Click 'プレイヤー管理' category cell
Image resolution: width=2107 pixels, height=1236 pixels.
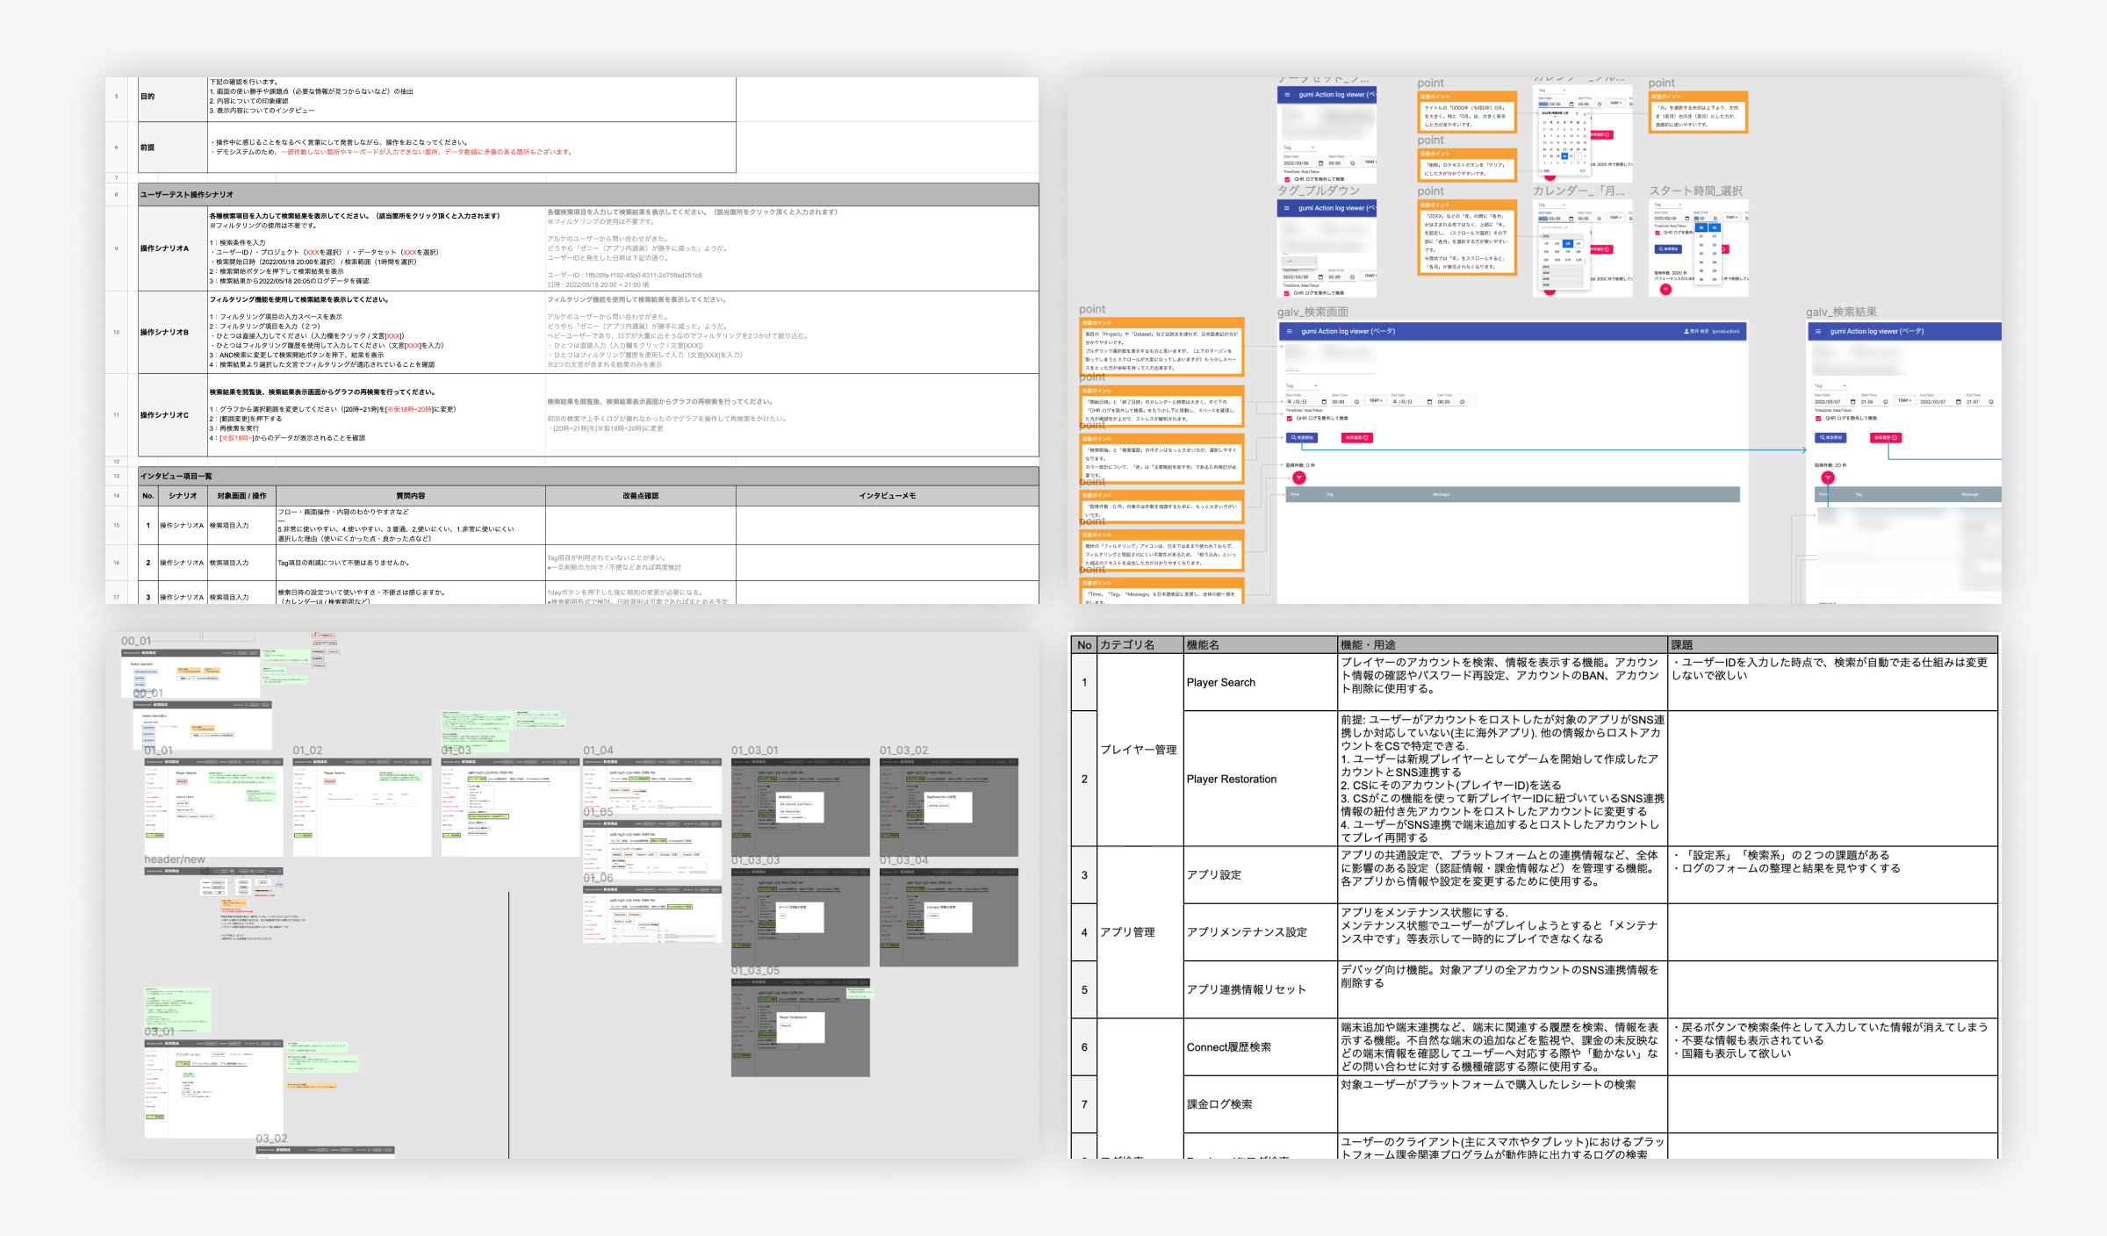point(1139,750)
